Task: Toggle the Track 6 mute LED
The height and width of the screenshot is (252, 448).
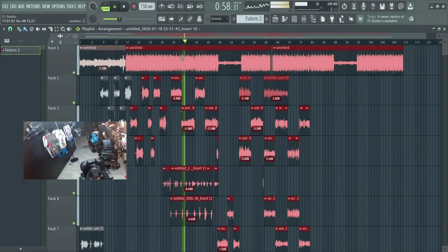Action: [x=74, y=223]
